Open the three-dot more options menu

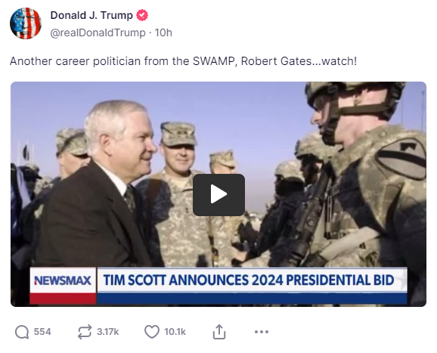tap(262, 332)
